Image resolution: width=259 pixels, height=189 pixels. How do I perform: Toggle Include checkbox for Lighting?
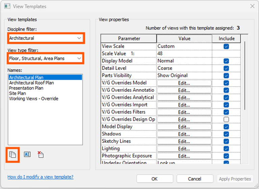point(226,148)
